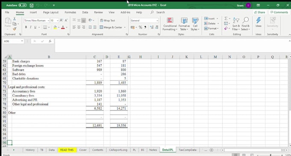
Task: Switch to the Review tab
Action: pyautogui.click(x=98, y=12)
